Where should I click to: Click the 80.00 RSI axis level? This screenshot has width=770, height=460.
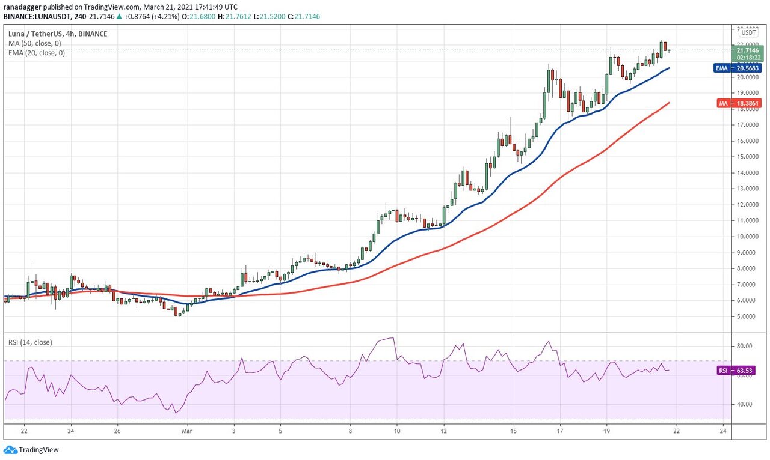point(744,346)
